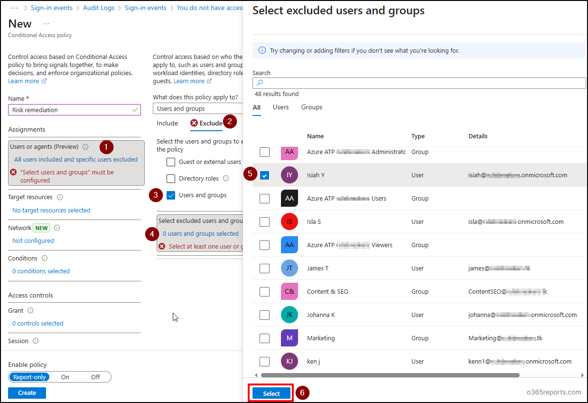
Task: Click the search magnifier icon
Action: 260,83
